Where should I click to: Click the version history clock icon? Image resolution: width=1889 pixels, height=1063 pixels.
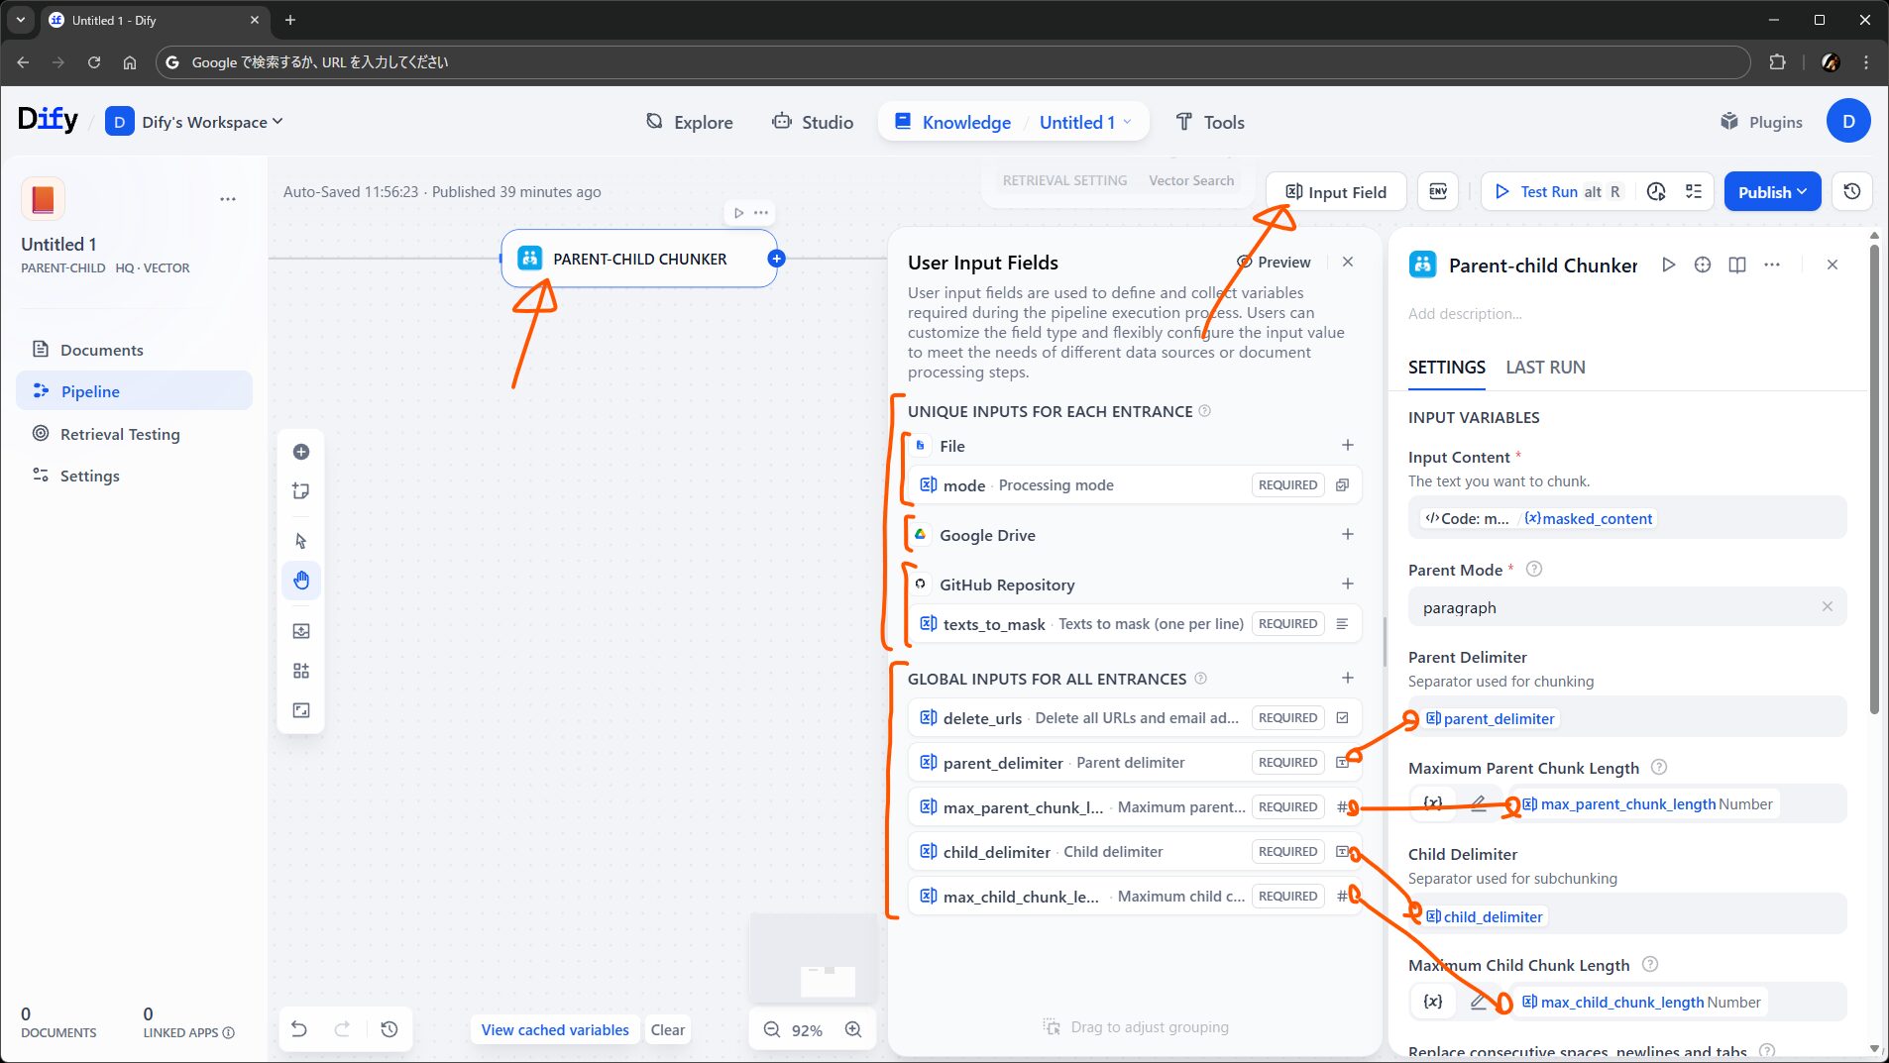click(1851, 191)
